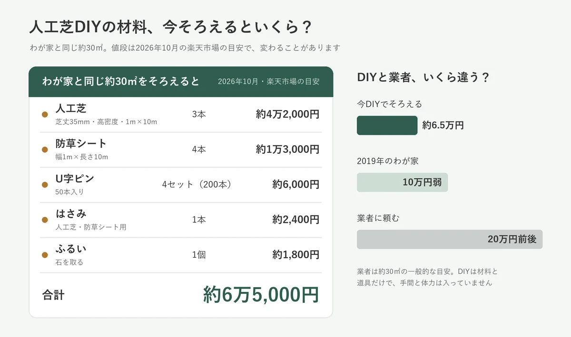This screenshot has width=571, height=337.
Task: Click the price 約2,400円
Action: coord(295,220)
